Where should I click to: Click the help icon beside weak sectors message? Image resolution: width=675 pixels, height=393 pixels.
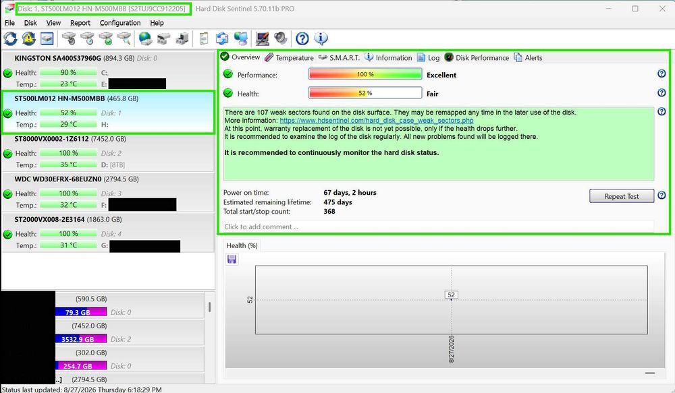point(661,111)
